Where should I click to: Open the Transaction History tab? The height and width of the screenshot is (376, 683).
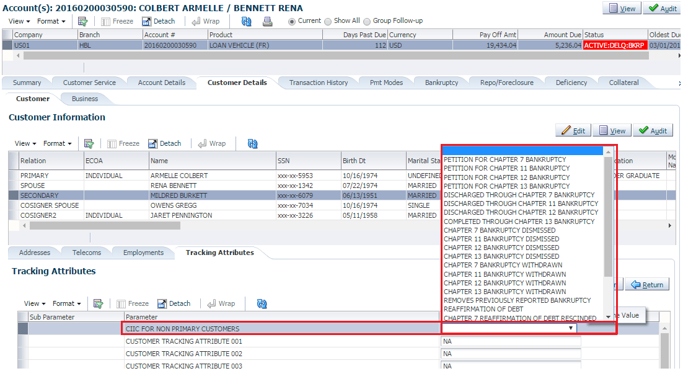point(319,83)
